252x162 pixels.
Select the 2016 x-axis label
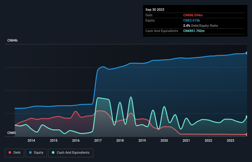click(76, 140)
